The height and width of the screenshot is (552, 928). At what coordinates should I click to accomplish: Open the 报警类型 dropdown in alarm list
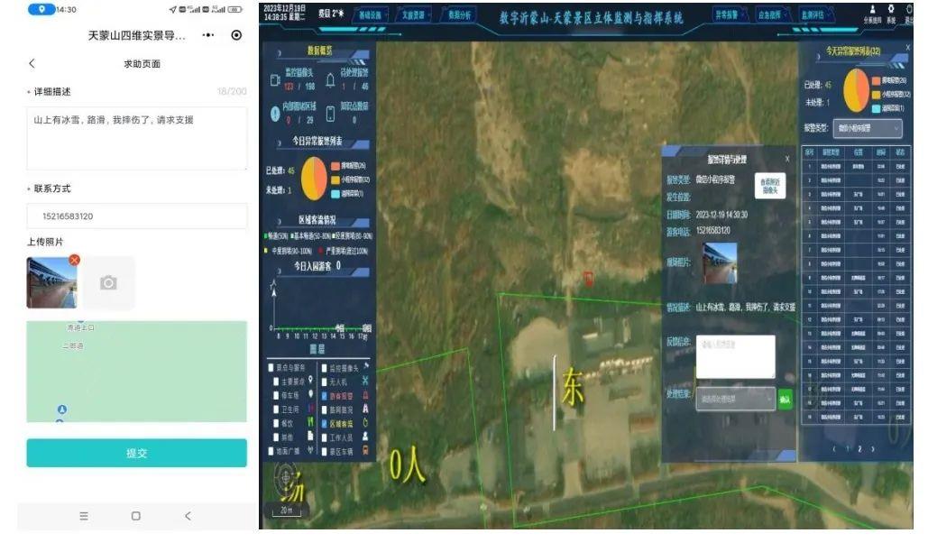tap(868, 128)
